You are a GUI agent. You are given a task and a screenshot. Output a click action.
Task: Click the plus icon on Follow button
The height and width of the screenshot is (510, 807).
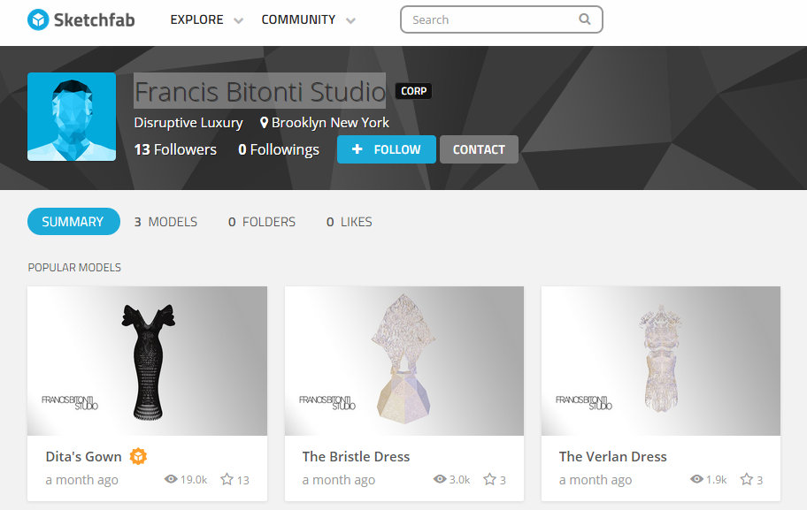click(357, 149)
